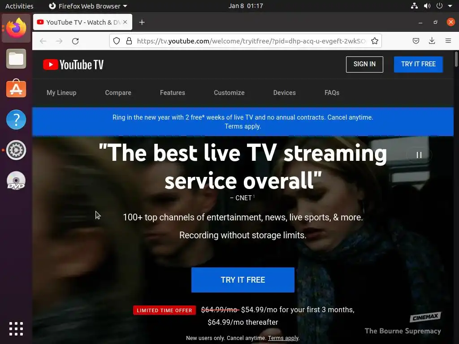This screenshot has height=344, width=459.
Task: Open Files from the dock
Action: pyautogui.click(x=16, y=59)
